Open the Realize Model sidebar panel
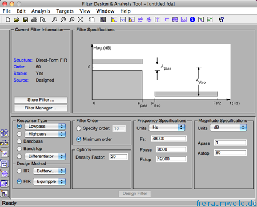This screenshot has height=207, width=257. [4, 164]
